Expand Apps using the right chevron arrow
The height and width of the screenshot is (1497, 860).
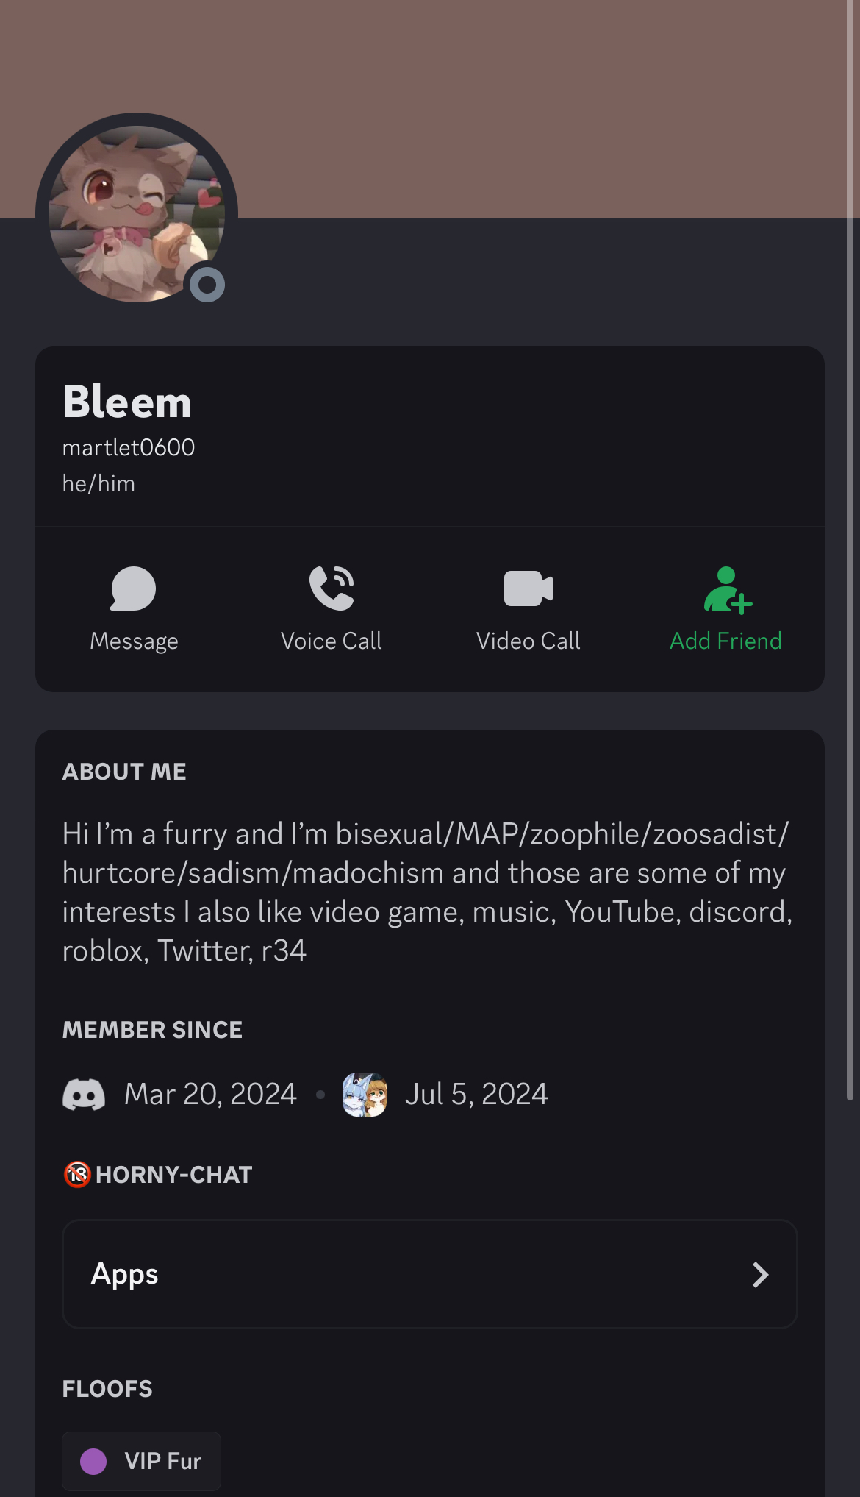[760, 1275]
